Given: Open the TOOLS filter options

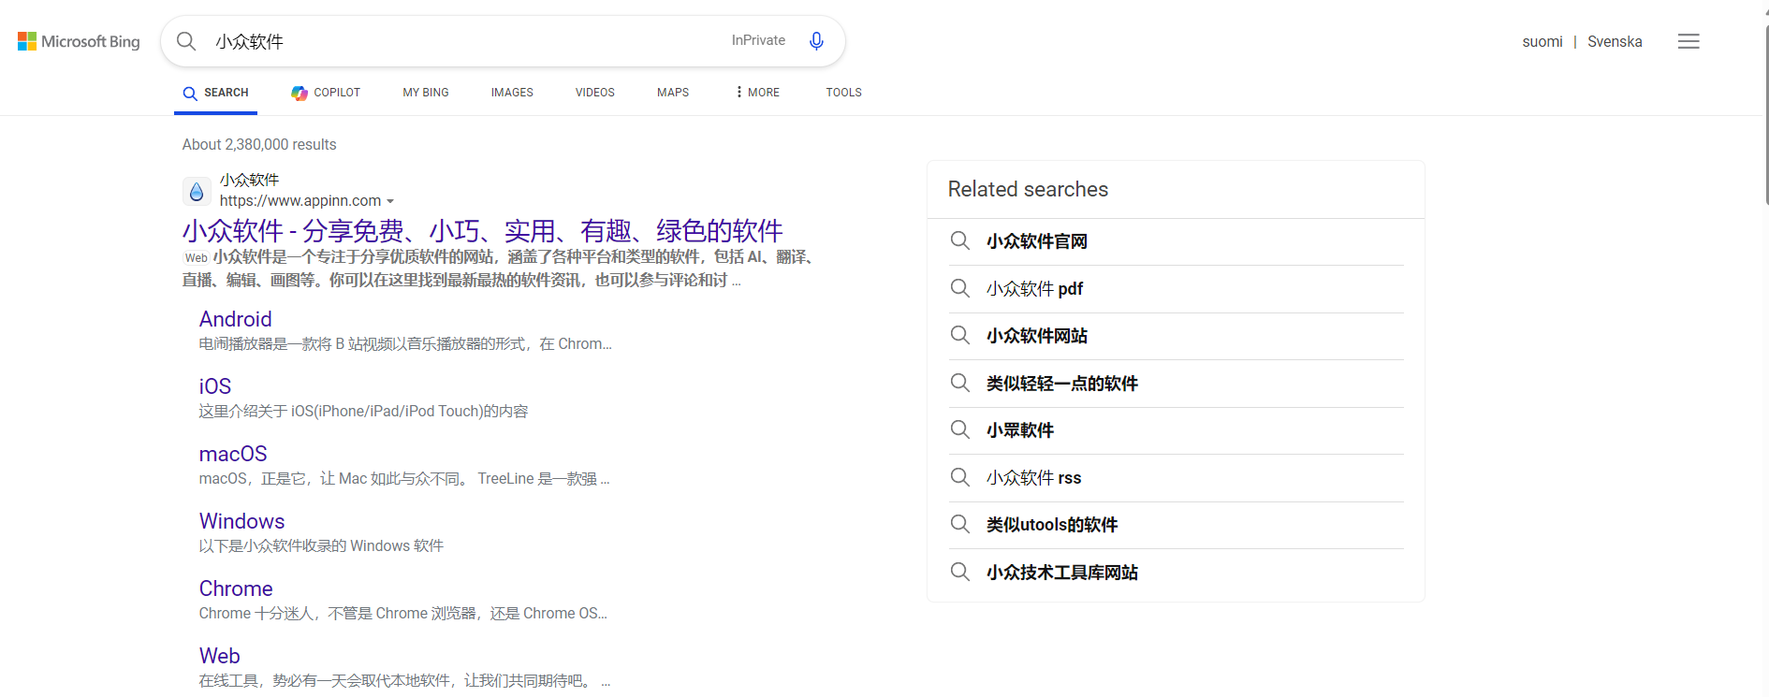Looking at the screenshot, I should tap(843, 93).
